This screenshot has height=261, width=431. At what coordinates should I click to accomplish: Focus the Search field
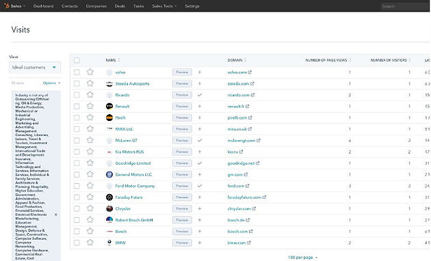pyautogui.click(x=404, y=6)
